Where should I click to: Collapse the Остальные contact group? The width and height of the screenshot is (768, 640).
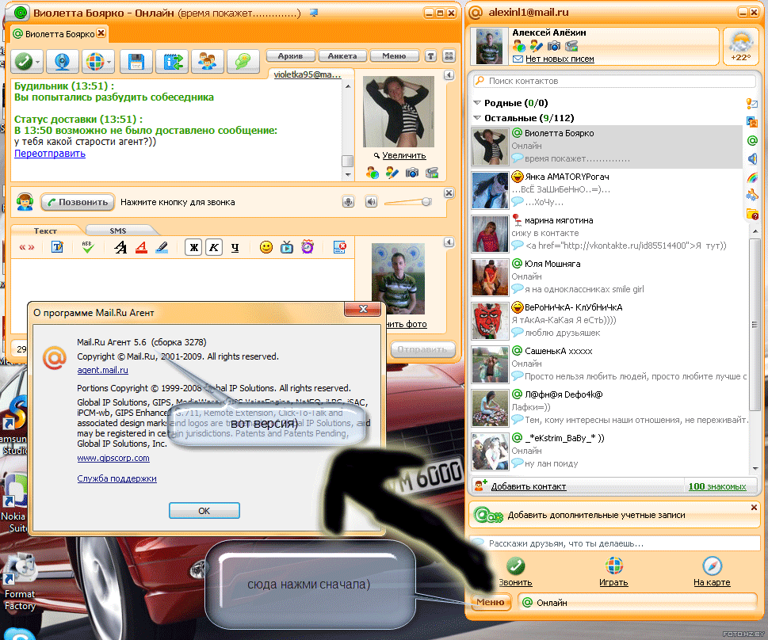(477, 118)
